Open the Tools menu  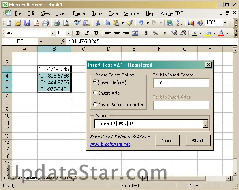point(97,13)
